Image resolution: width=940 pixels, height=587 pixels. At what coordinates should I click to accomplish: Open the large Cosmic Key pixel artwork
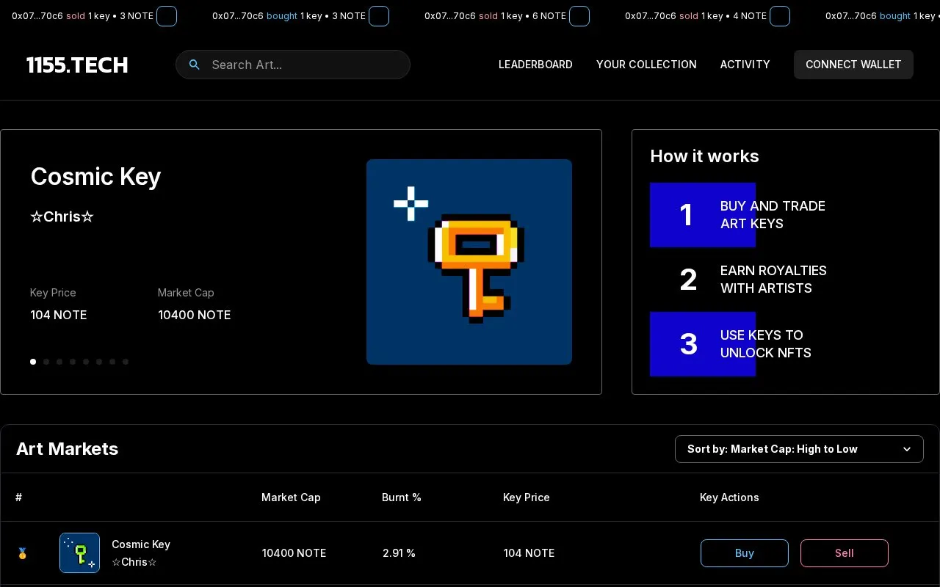tap(469, 262)
